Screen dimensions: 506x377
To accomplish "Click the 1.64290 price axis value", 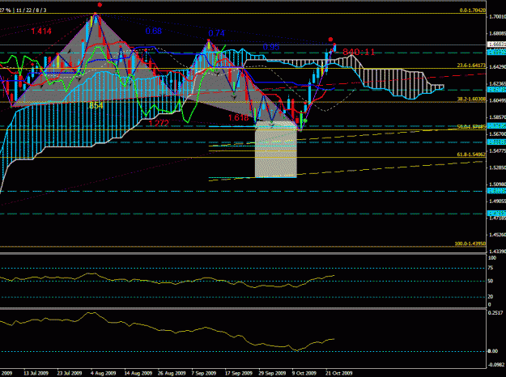I will click(x=497, y=67).
